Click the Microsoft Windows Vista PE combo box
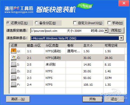Screen dimensions: 130x105 pos(77,38)
